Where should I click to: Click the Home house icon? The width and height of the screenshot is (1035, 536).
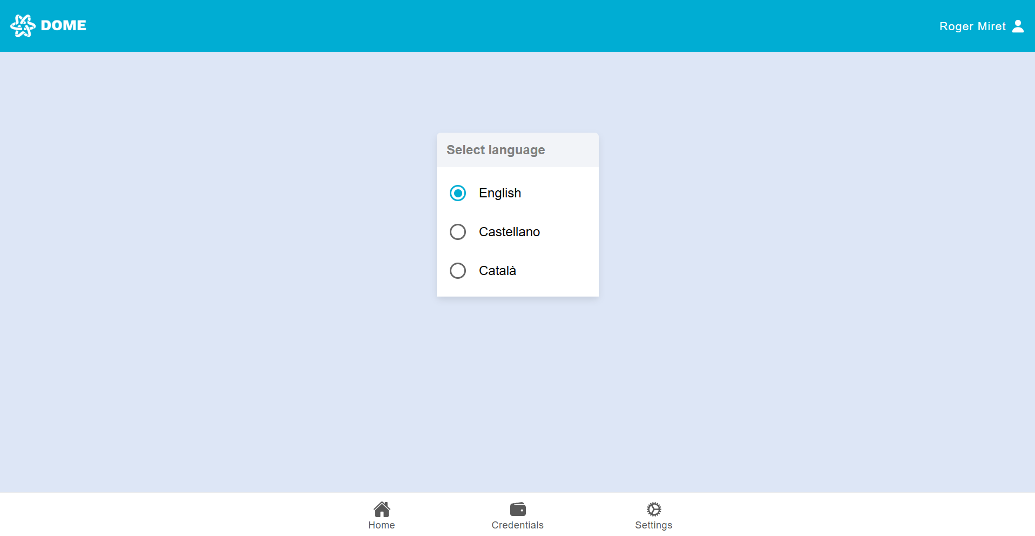point(382,509)
